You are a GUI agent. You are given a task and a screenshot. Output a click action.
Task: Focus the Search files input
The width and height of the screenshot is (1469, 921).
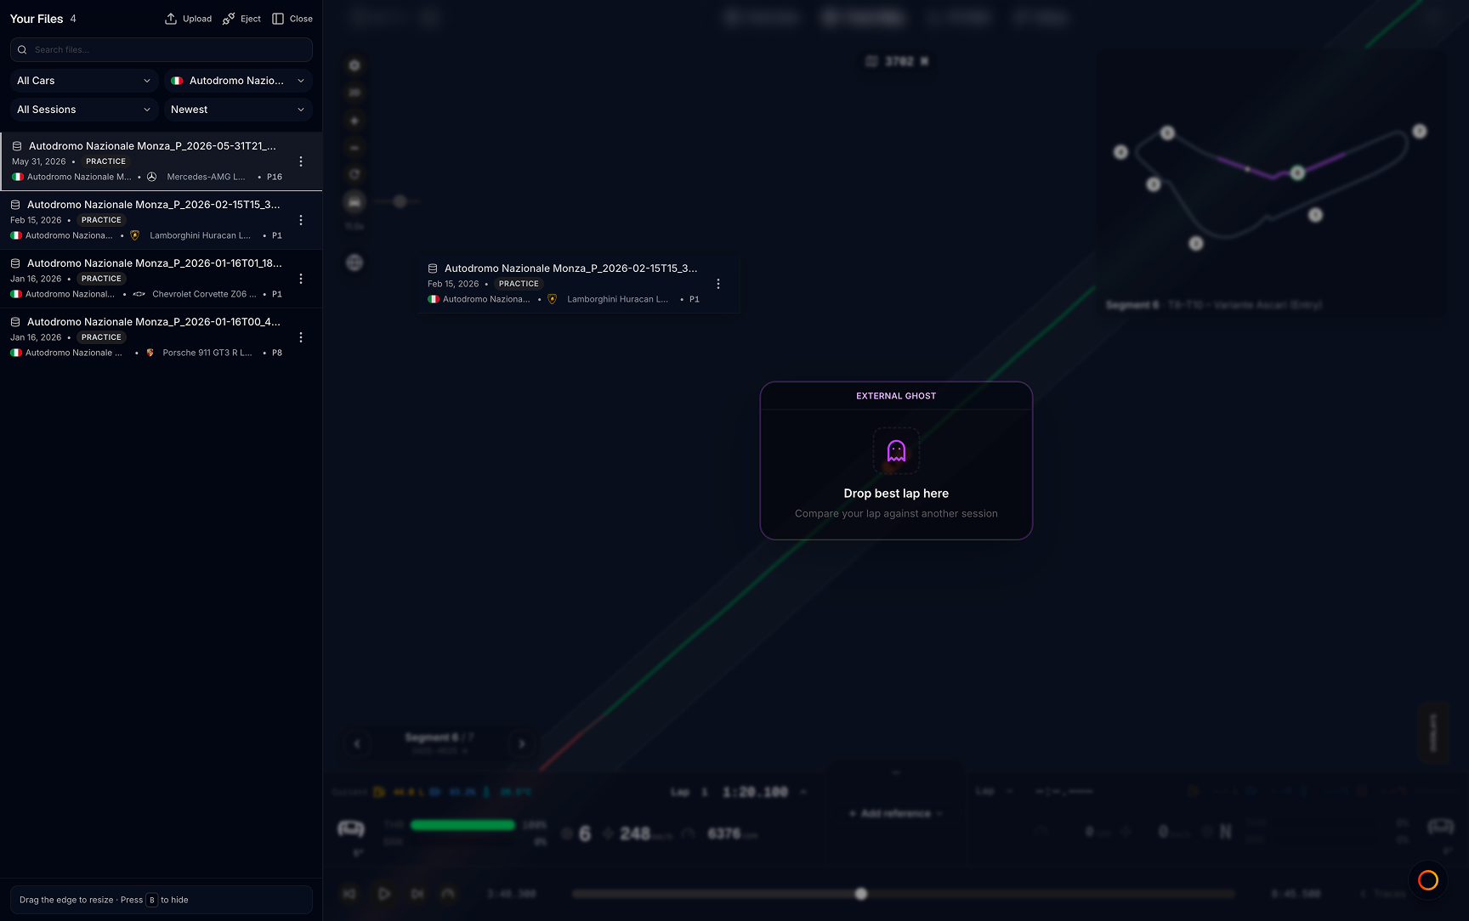click(x=162, y=50)
